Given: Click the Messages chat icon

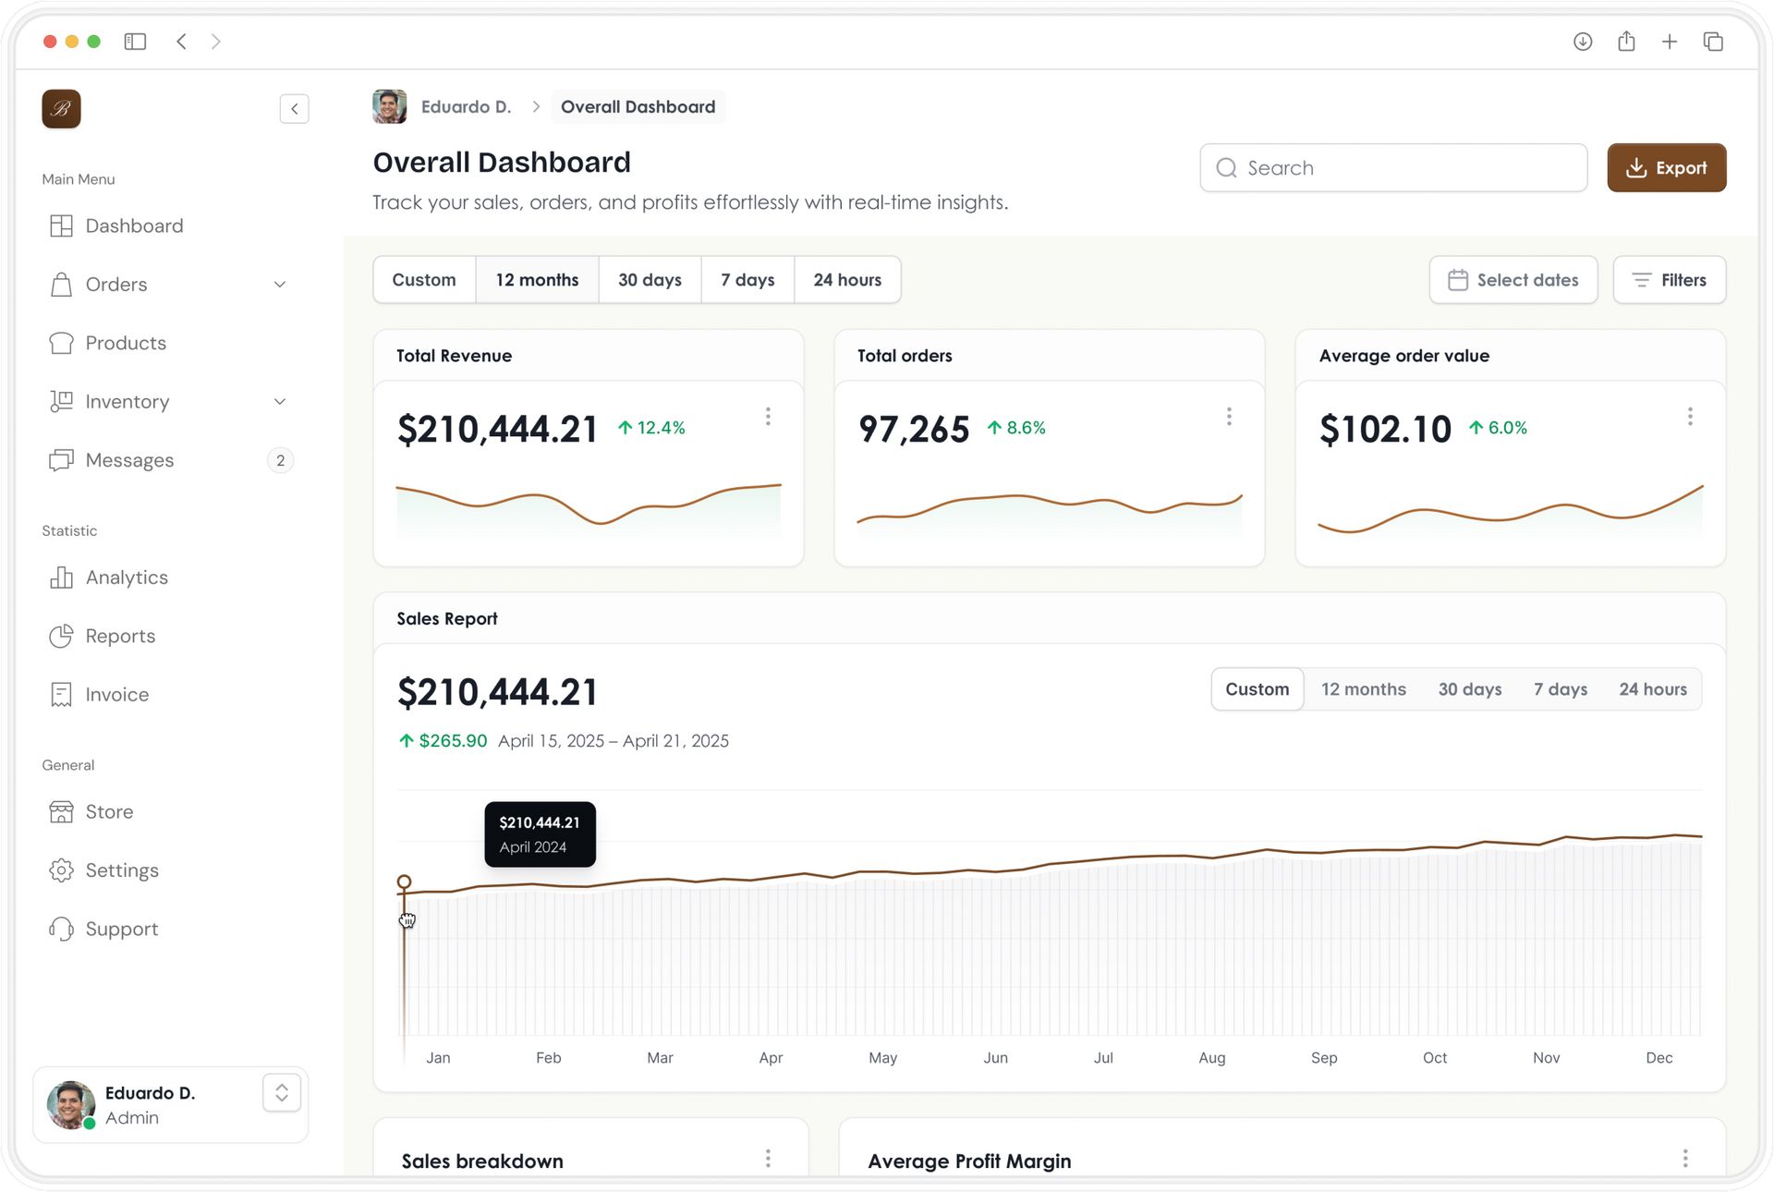Looking at the screenshot, I should (x=61, y=460).
